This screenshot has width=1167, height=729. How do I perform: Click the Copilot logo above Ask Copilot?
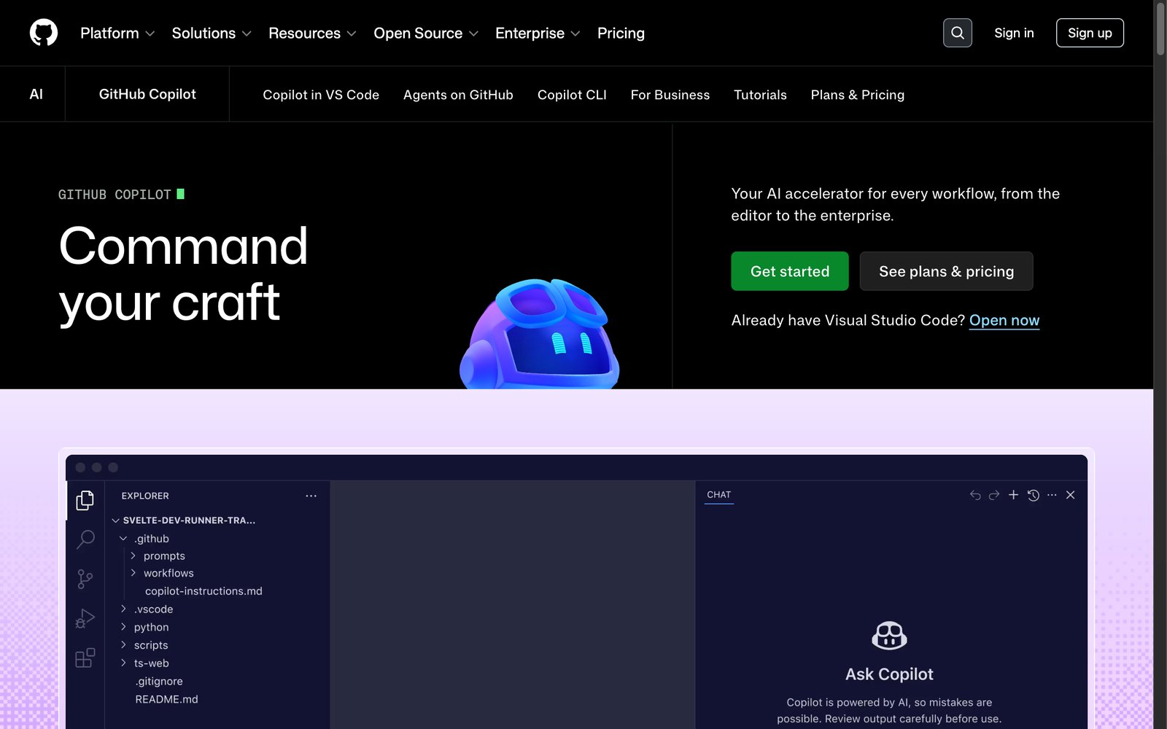click(889, 636)
